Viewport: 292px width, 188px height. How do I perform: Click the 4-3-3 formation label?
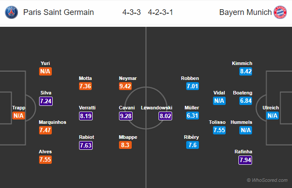click(131, 12)
